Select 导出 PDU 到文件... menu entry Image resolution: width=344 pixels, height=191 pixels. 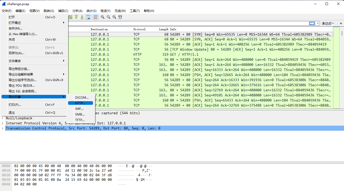click(x=34, y=85)
